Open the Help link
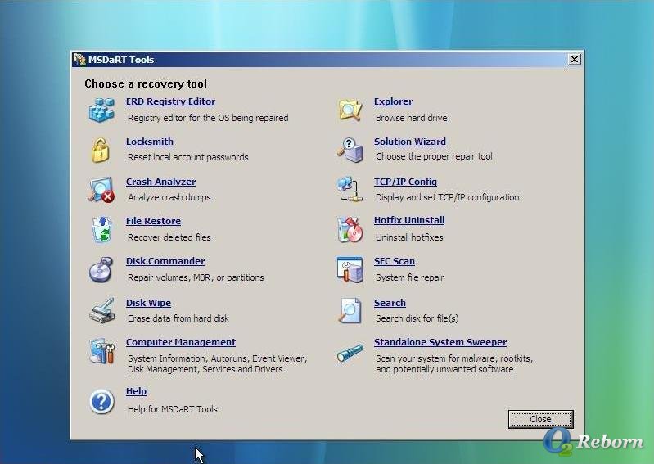The height and width of the screenshot is (464, 654). click(x=136, y=391)
